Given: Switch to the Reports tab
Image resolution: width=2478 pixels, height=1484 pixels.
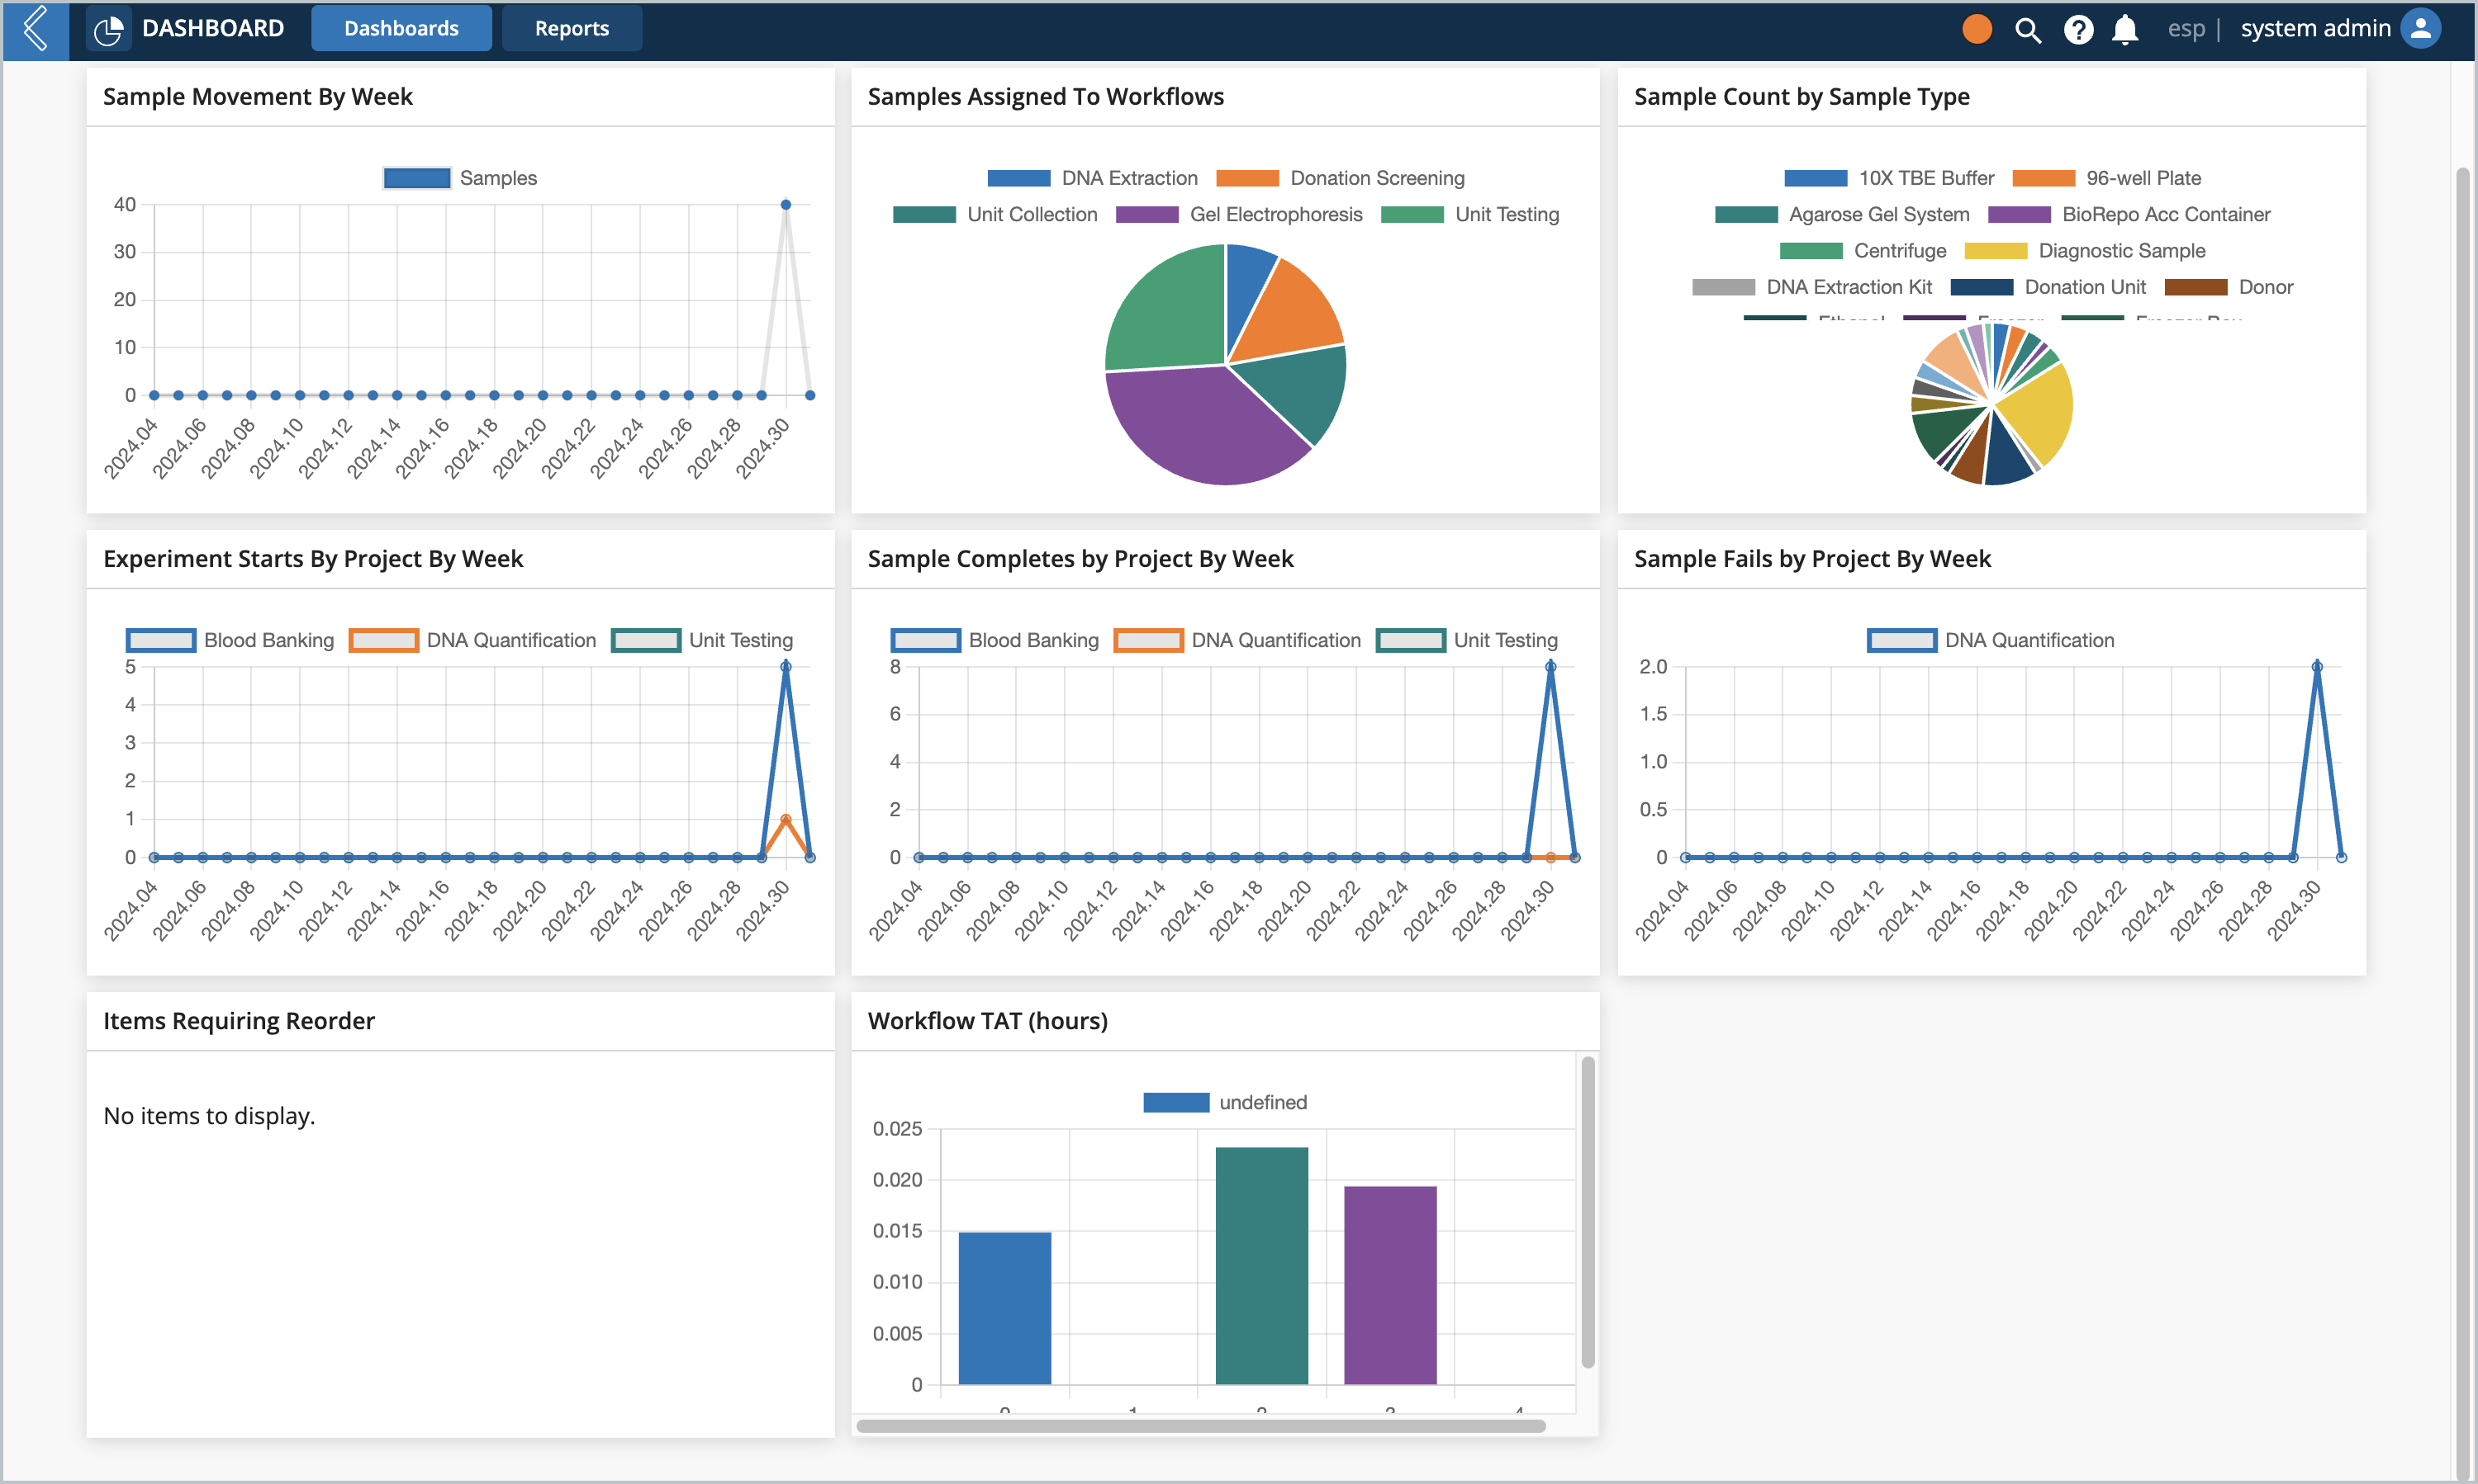Looking at the screenshot, I should pyautogui.click(x=572, y=29).
